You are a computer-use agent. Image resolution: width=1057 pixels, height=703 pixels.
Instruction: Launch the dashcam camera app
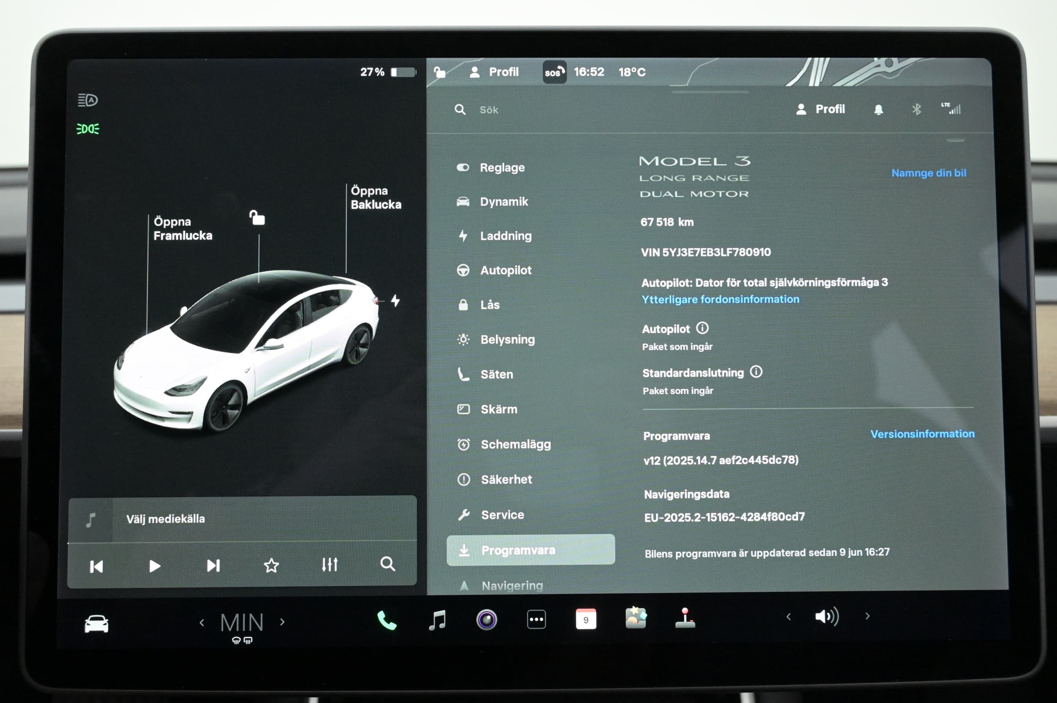click(x=487, y=620)
